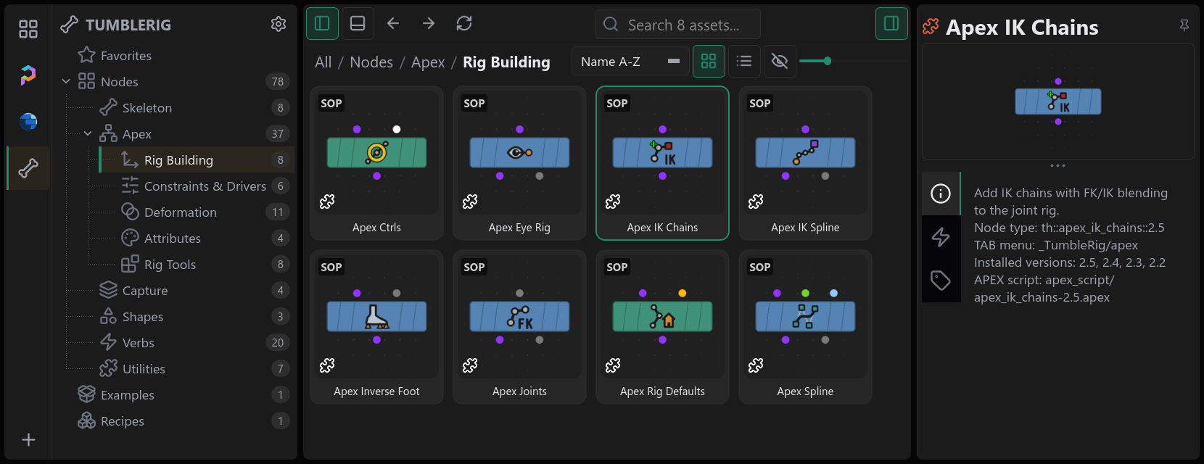
Task: Click the plus icon at rail bottom
Action: (28, 440)
